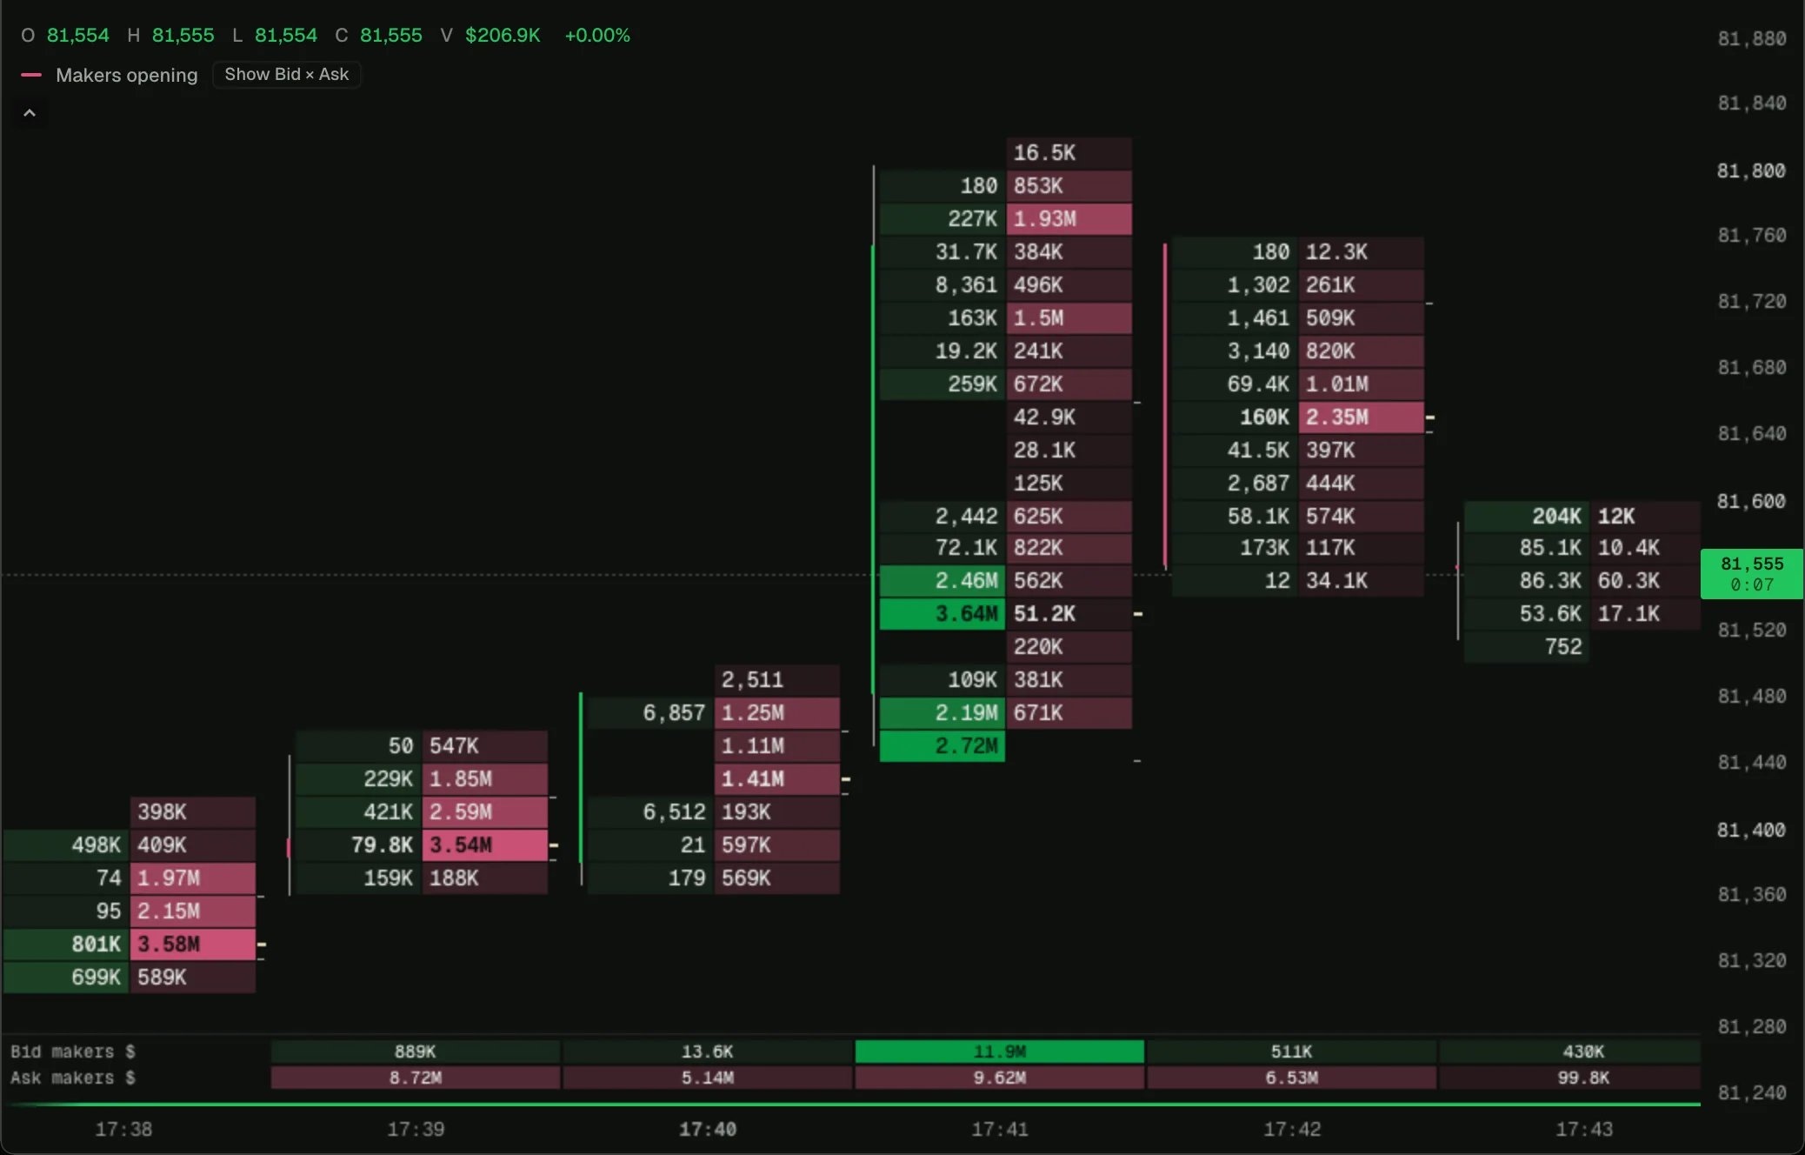Image resolution: width=1805 pixels, height=1155 pixels.
Task: Click the 430K bid makers total
Action: 1570,1052
